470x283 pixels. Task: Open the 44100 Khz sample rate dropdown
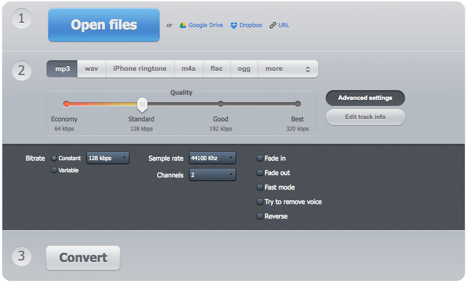[212, 157]
